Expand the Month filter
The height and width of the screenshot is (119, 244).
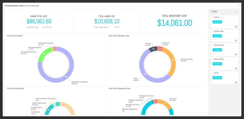point(212,73)
